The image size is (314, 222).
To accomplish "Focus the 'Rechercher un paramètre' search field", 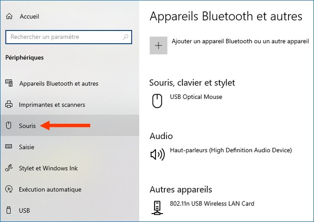I will (x=64, y=37).
